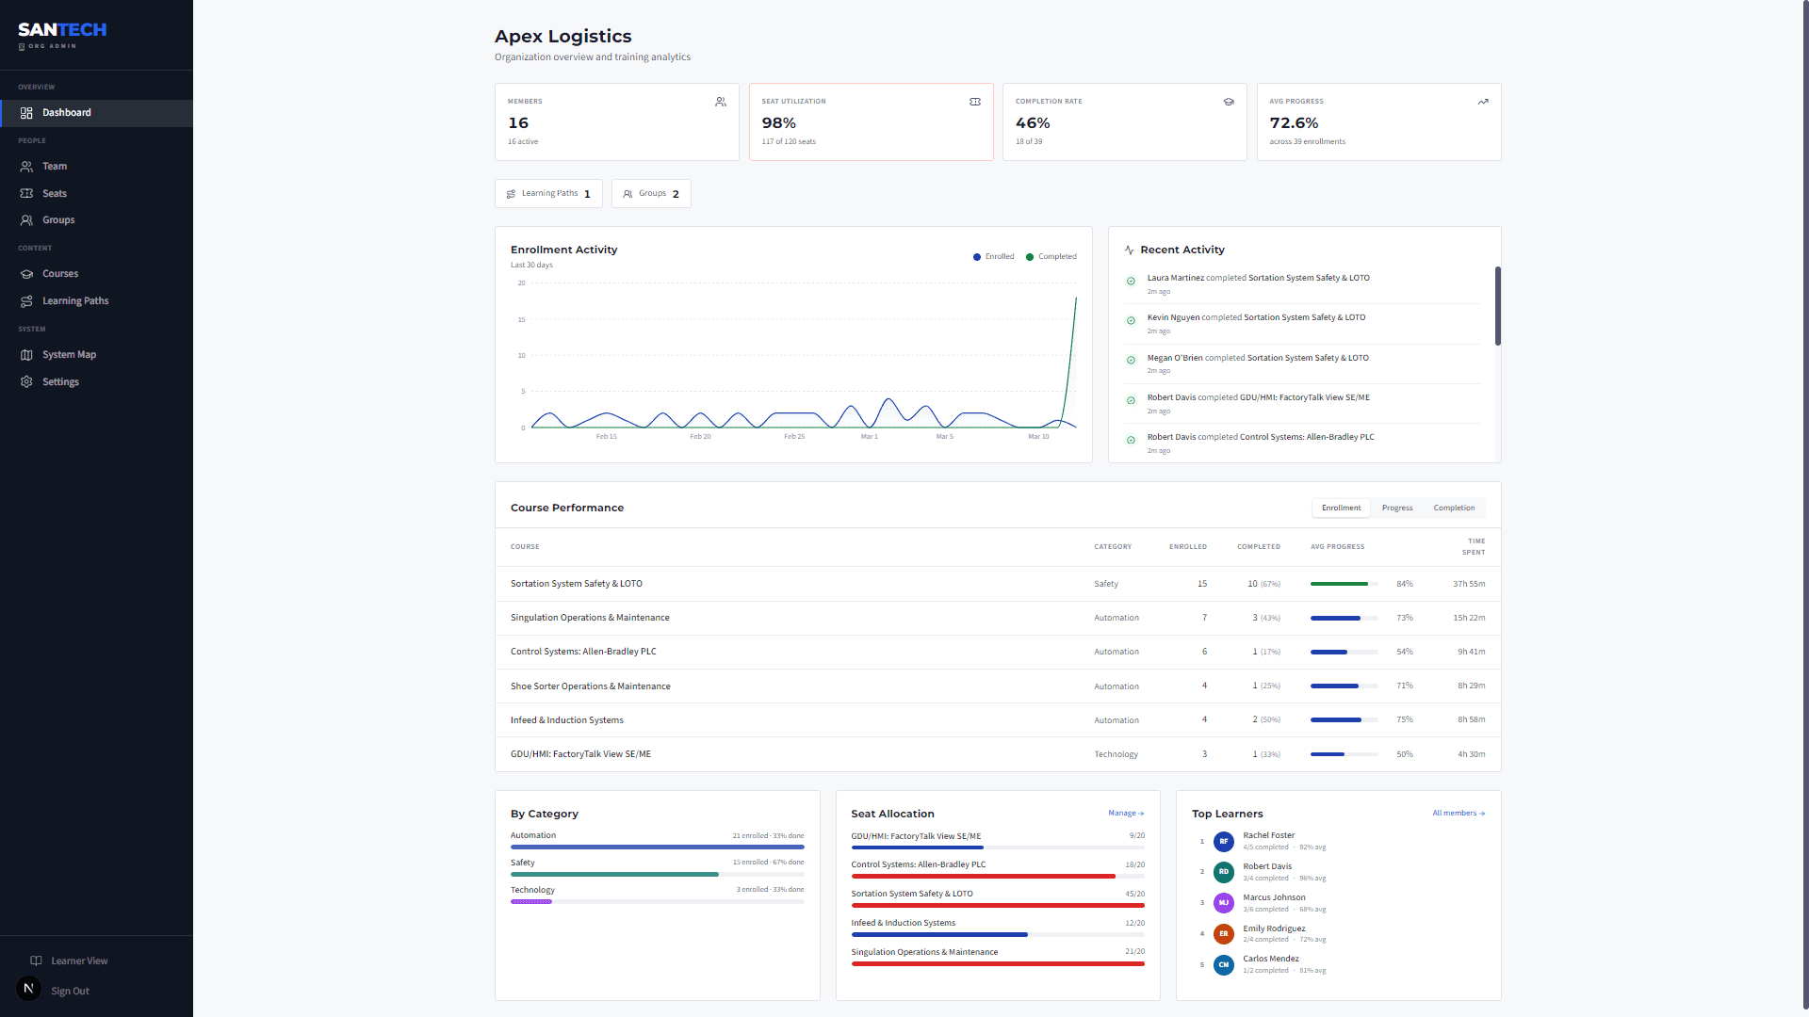The width and height of the screenshot is (1809, 1017).
Task: Click check icon beside Kevin Nguyen activity
Action: tap(1131, 321)
